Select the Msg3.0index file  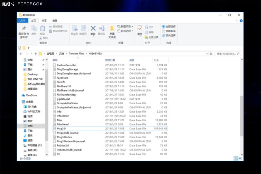(110, 137)
